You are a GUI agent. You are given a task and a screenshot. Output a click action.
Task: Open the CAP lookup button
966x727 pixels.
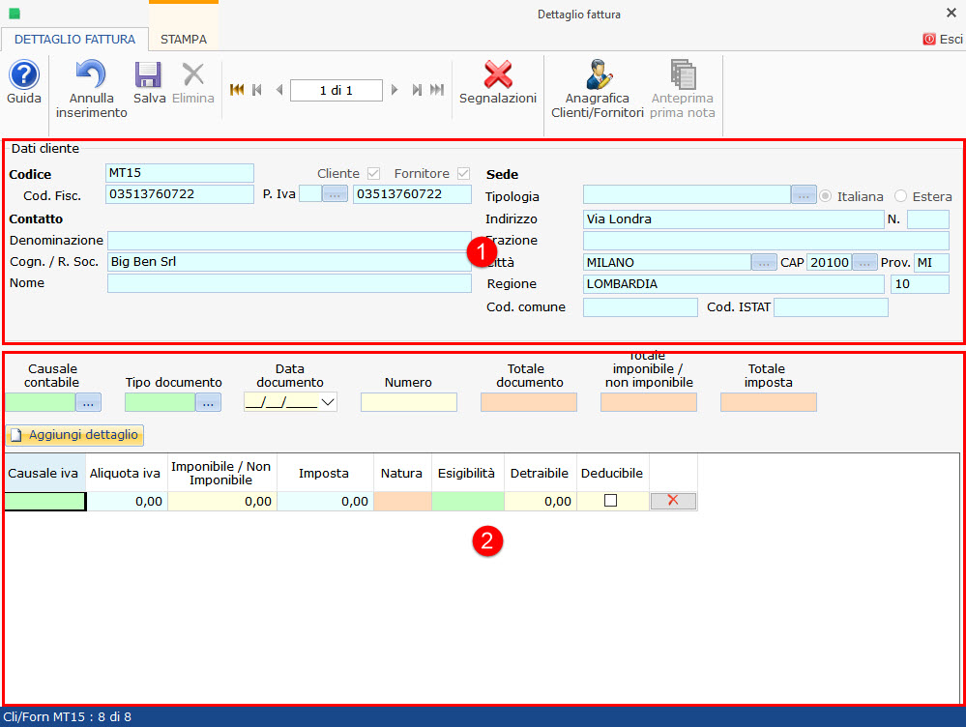tap(864, 263)
